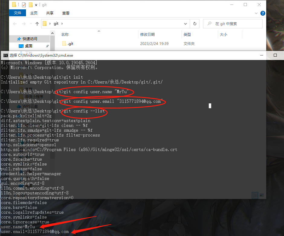Click the pull.rebase=false line
The height and width of the screenshot is (236, 284).
[21, 169]
